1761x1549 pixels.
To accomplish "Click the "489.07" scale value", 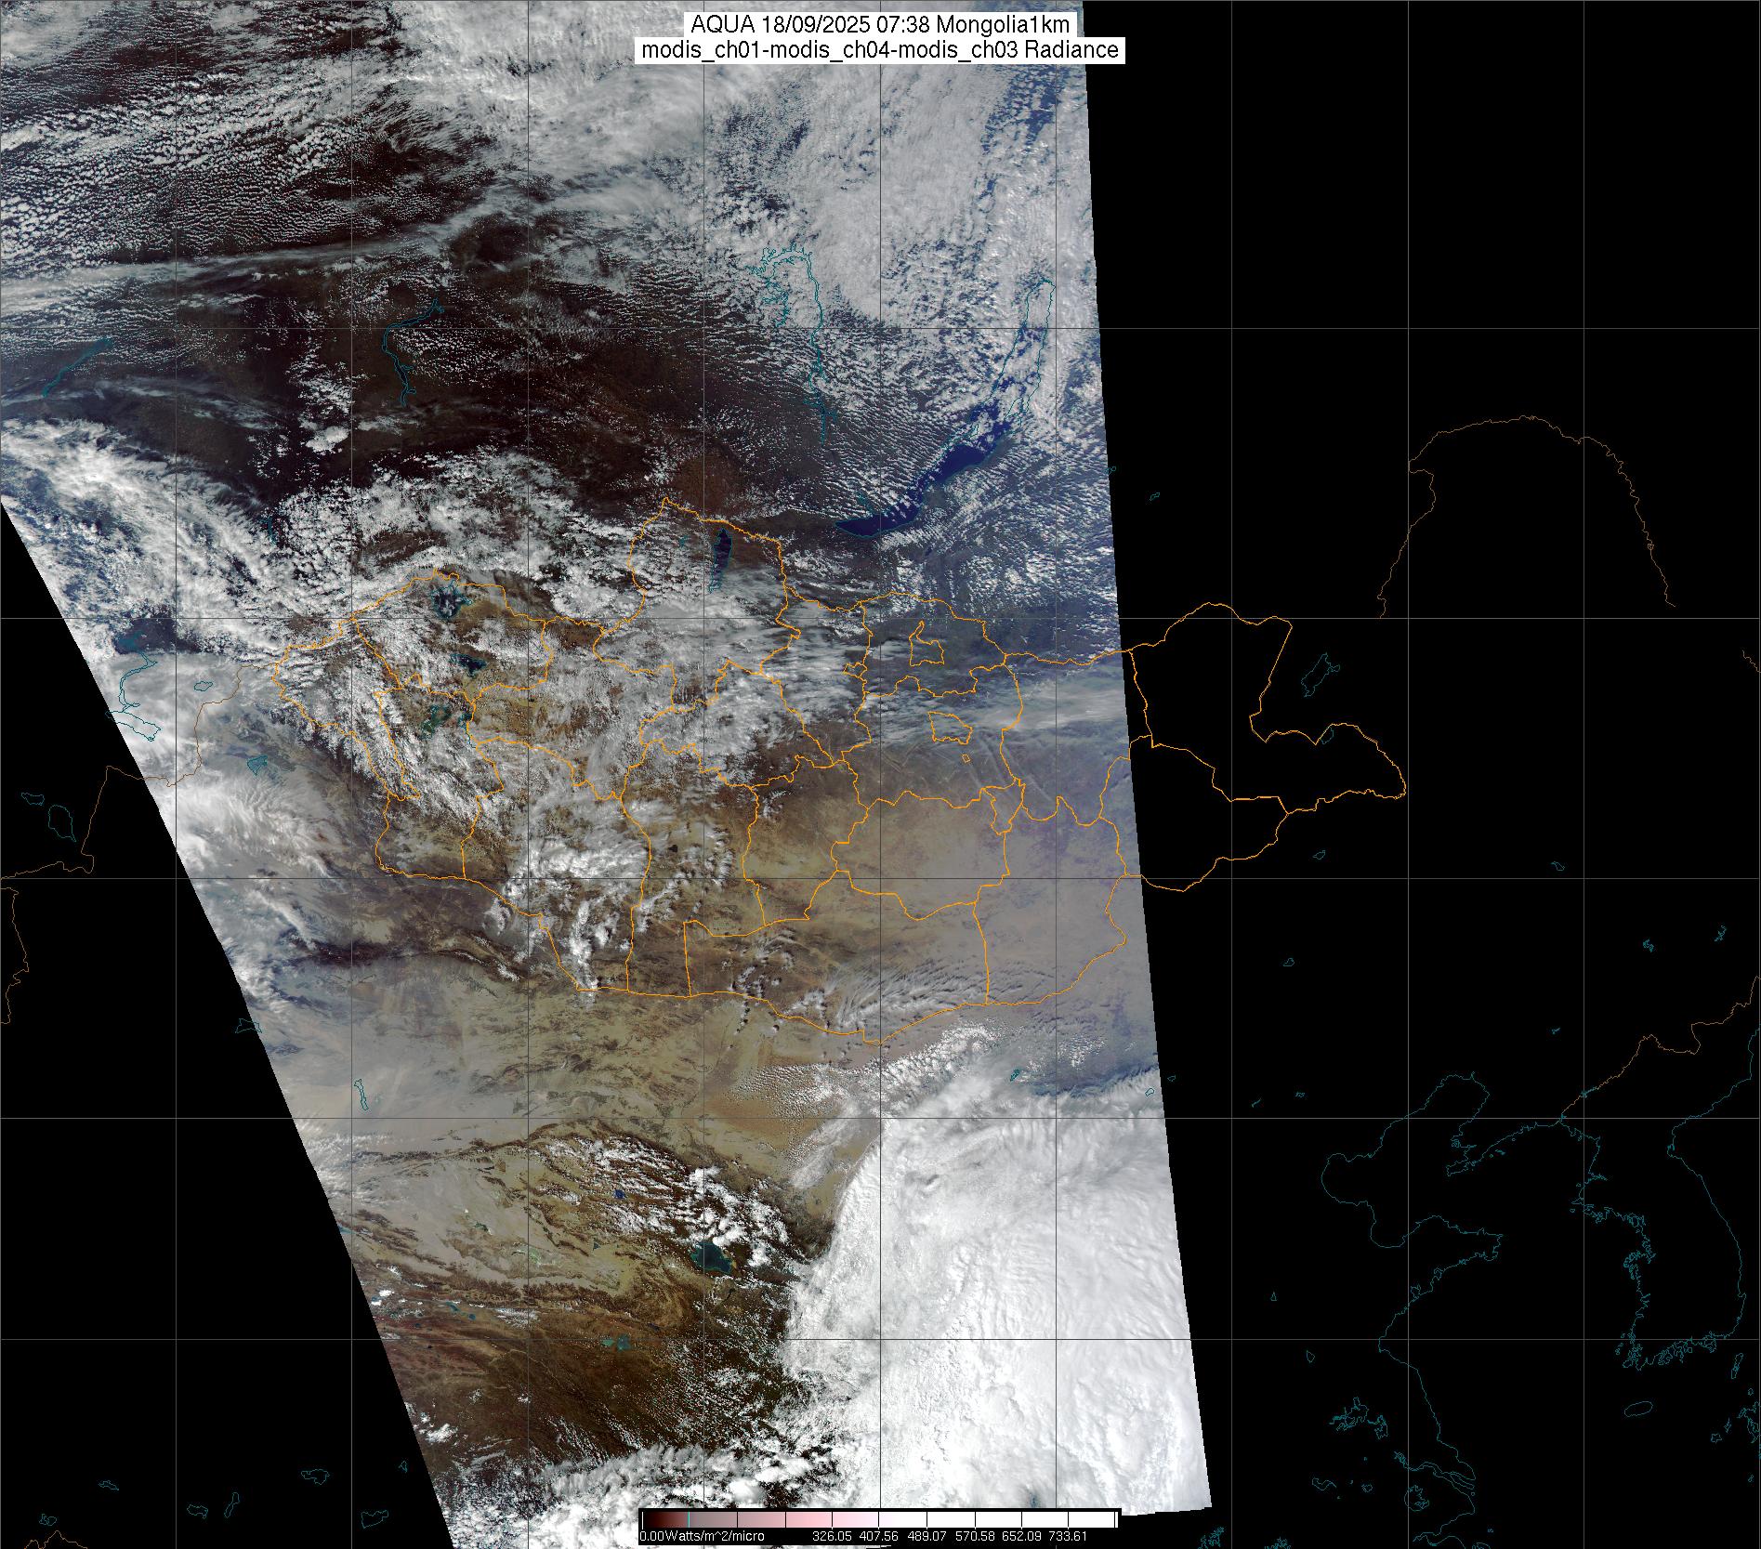I will [x=926, y=1536].
